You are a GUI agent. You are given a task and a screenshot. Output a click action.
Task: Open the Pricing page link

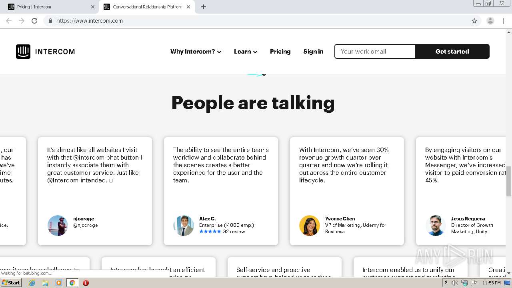coord(280,52)
